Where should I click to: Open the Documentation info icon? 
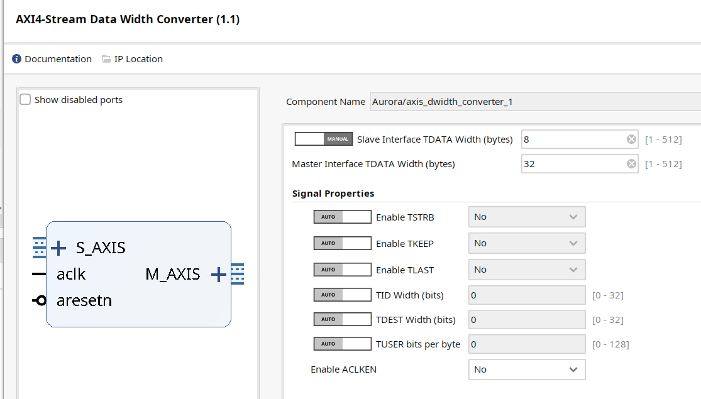[x=16, y=59]
